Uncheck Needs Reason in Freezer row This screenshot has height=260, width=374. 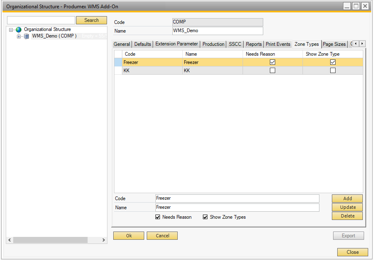272,62
